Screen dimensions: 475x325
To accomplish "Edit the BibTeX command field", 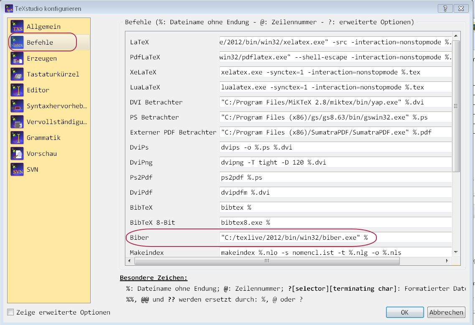I will pyautogui.click(x=335, y=208).
